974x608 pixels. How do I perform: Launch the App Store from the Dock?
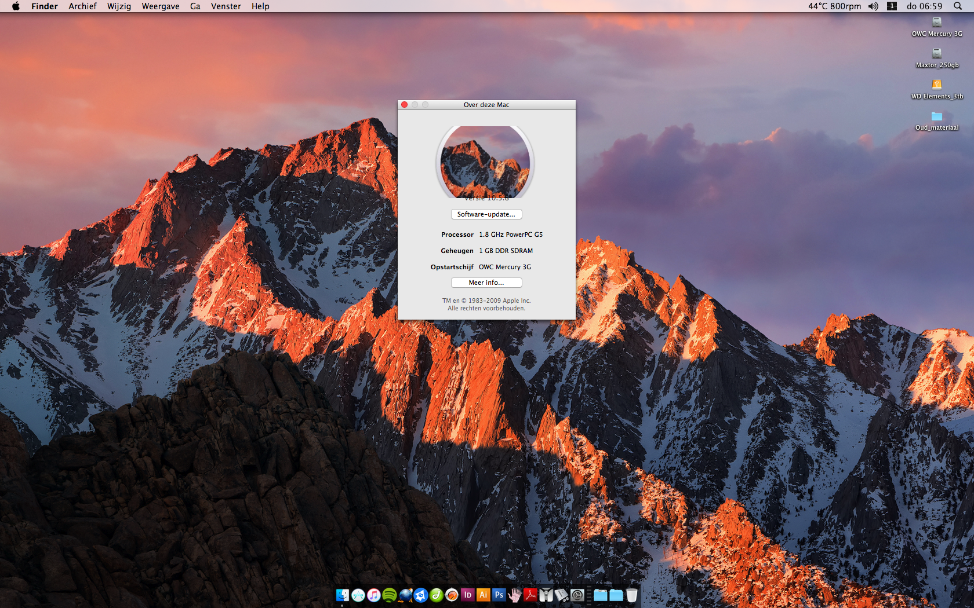pyautogui.click(x=358, y=595)
